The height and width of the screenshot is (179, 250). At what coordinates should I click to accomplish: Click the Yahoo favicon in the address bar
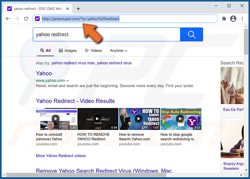37,19
